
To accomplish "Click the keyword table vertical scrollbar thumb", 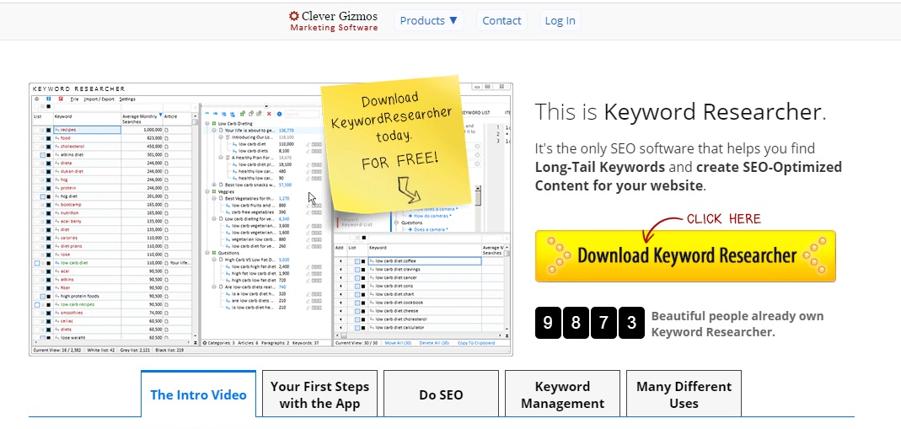I will tap(196, 123).
